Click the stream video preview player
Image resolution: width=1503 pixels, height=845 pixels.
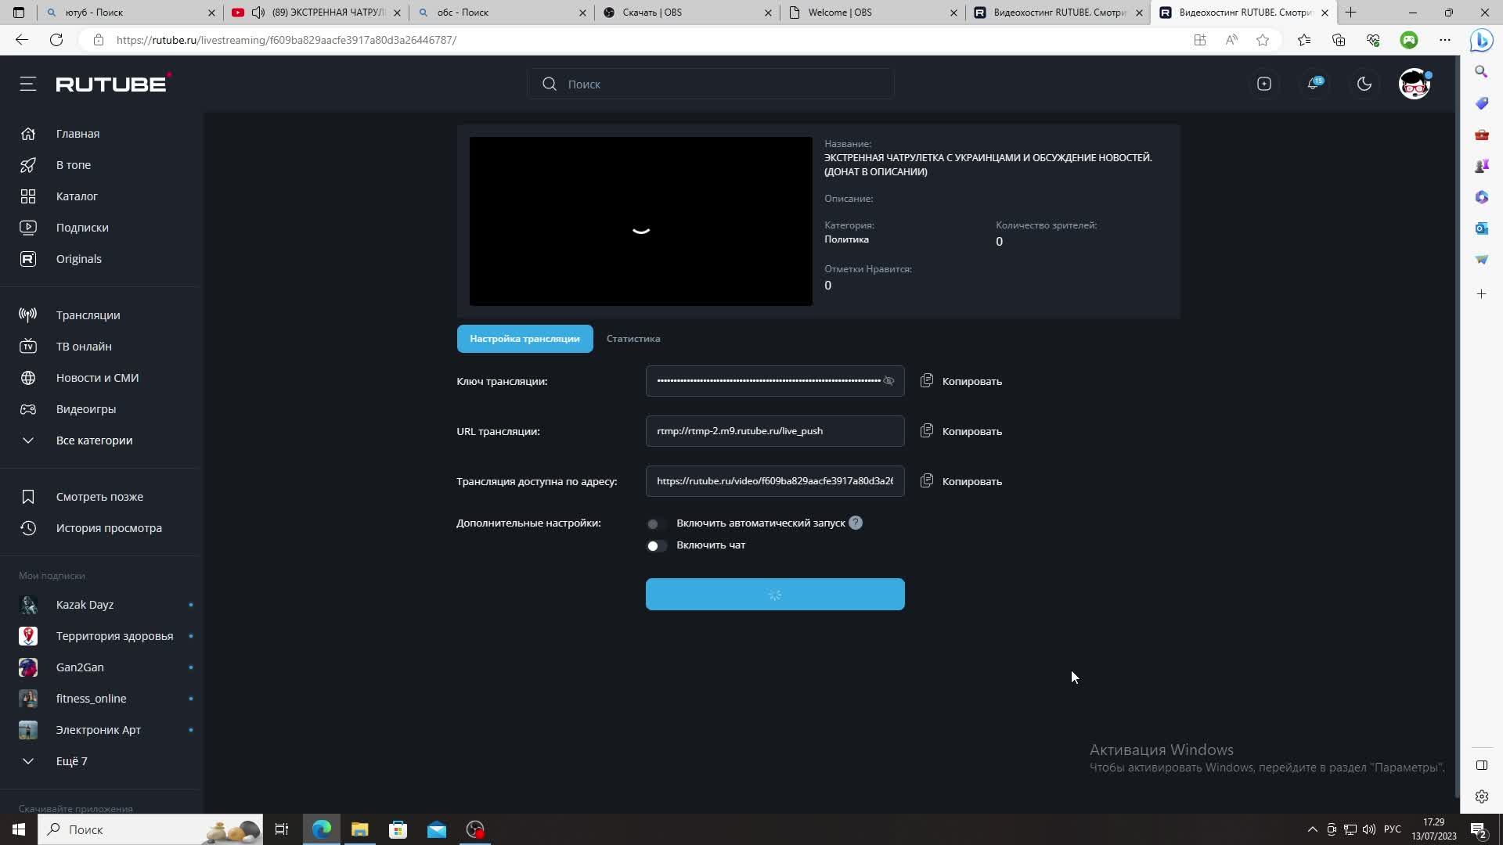[640, 221]
